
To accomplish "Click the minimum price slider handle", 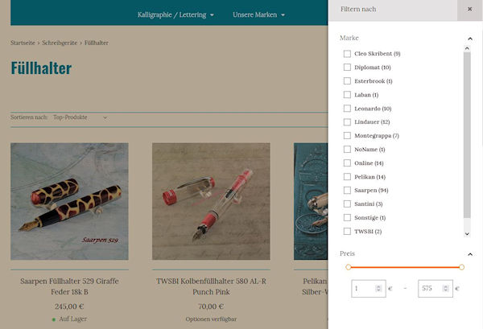I will pyautogui.click(x=349, y=267).
